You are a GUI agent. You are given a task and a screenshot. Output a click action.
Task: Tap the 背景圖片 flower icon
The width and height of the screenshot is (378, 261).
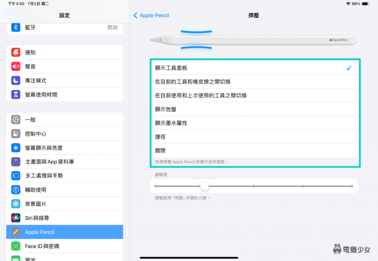click(x=16, y=204)
